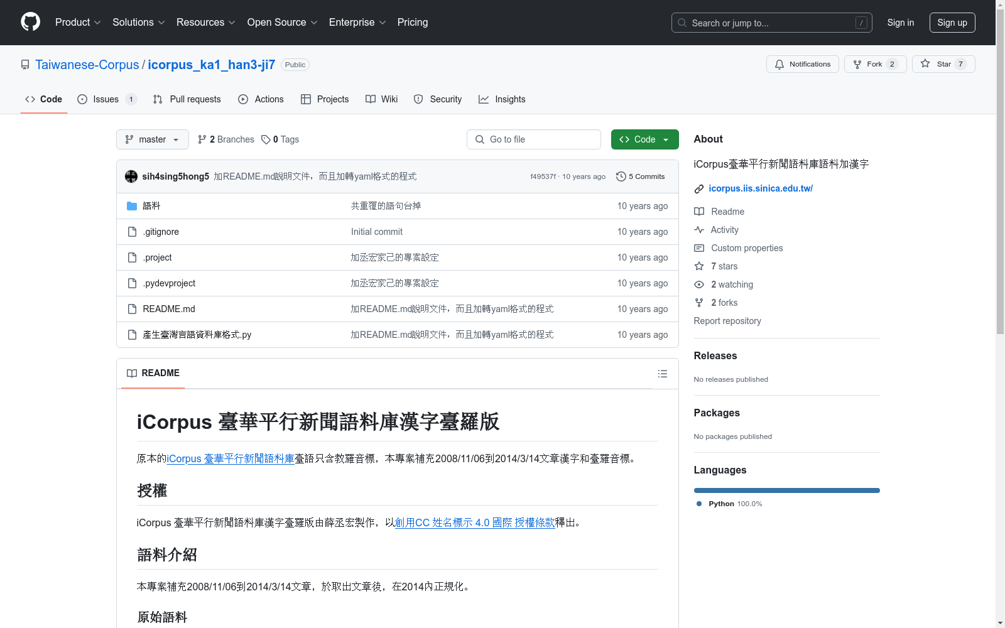Expand the Resources menu
The height and width of the screenshot is (628, 1005).
(x=206, y=23)
